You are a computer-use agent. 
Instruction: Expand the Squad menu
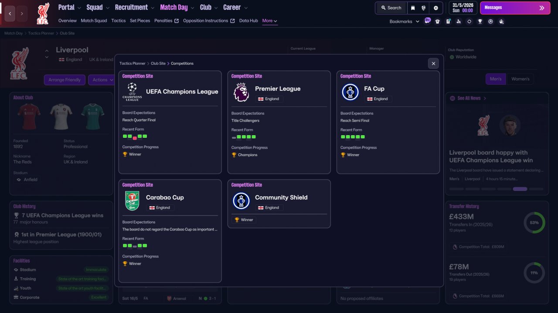pyautogui.click(x=98, y=7)
